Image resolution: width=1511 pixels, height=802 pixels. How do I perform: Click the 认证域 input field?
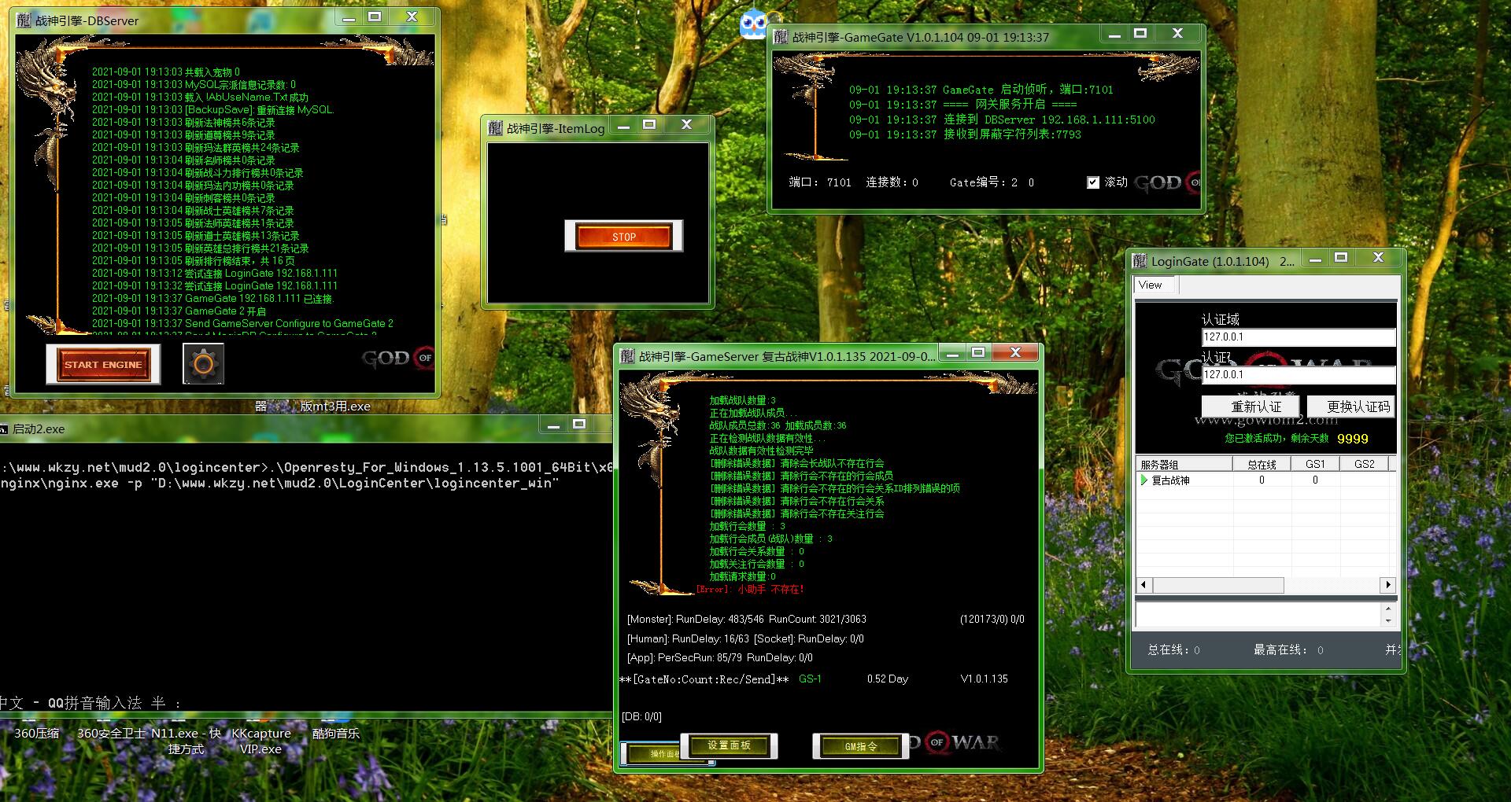[x=1298, y=337]
